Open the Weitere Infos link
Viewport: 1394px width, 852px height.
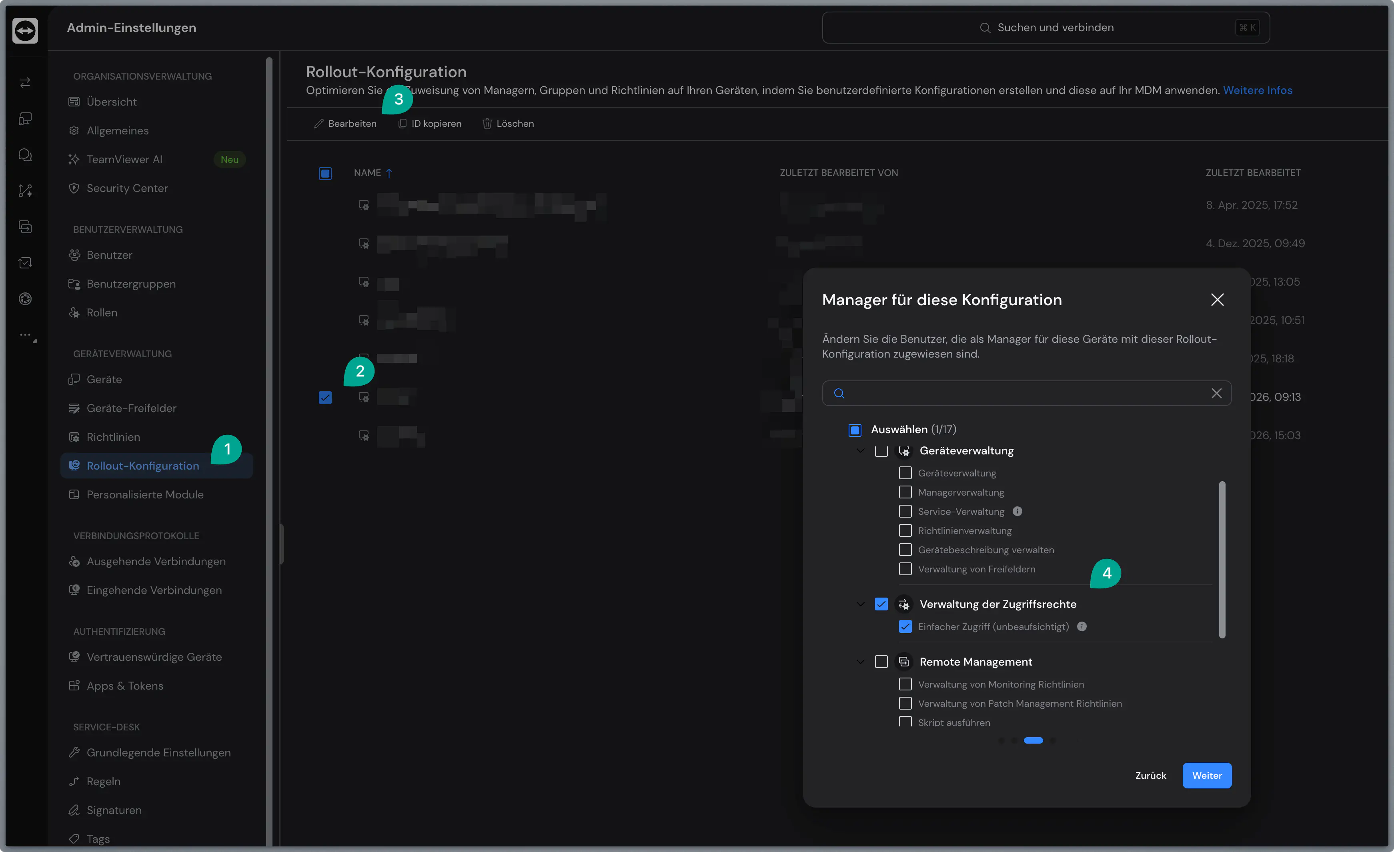1257,90
